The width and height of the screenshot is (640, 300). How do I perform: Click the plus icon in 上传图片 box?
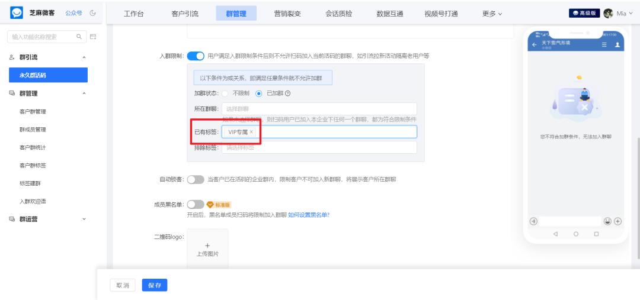[207, 246]
